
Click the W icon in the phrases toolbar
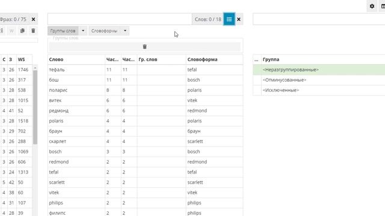tap(11, 31)
